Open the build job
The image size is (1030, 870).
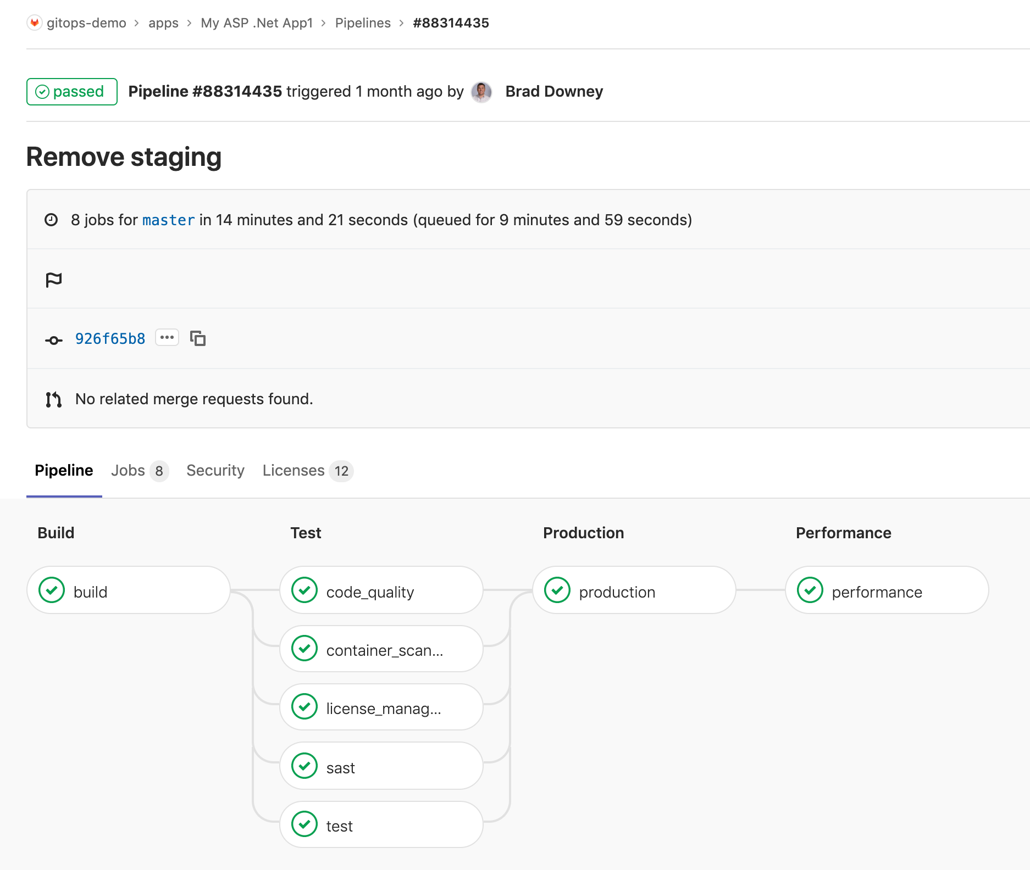129,590
